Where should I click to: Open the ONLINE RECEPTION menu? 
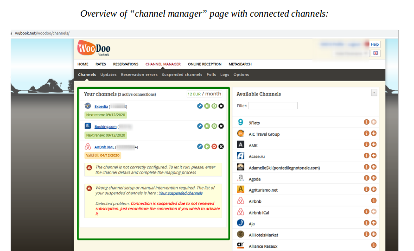point(204,64)
